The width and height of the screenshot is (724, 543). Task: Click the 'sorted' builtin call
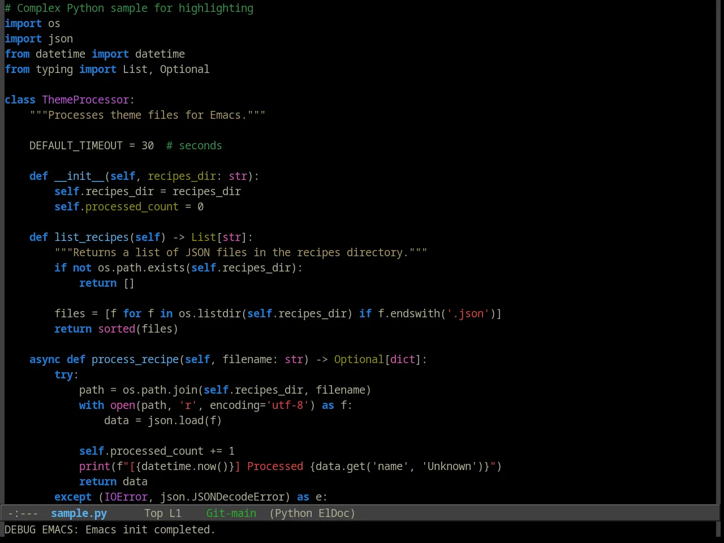click(x=117, y=329)
